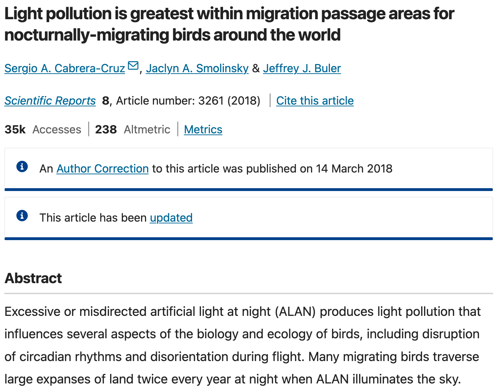The width and height of the screenshot is (496, 392).
Task: Open Jaclyn A. Smolinsky author profile
Action: [x=197, y=68]
